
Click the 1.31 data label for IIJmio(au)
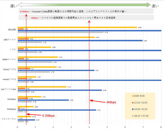44,97
